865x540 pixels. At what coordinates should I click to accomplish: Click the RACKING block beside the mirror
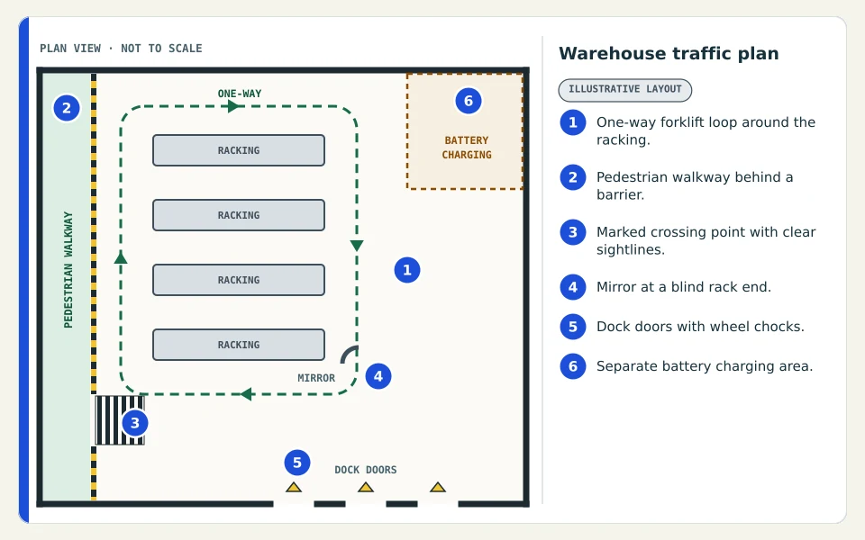tap(239, 345)
